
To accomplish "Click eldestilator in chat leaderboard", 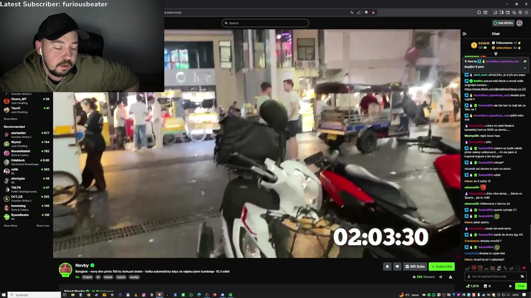I will point(506,48).
